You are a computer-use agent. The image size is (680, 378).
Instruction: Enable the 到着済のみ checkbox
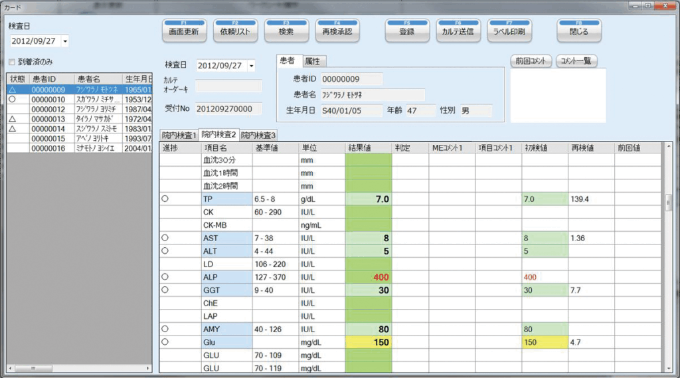12,62
